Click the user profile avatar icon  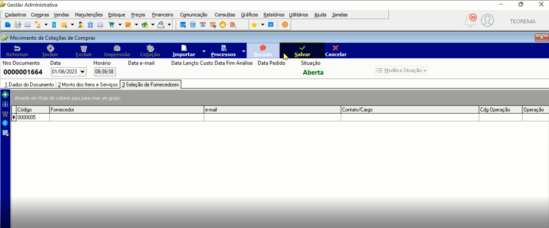(x=488, y=21)
